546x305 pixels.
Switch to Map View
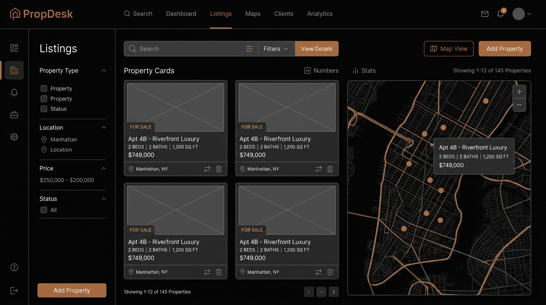point(449,49)
